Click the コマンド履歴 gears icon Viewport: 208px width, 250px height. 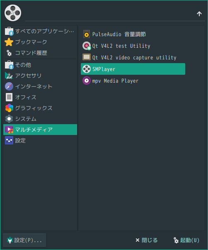pos(9,53)
